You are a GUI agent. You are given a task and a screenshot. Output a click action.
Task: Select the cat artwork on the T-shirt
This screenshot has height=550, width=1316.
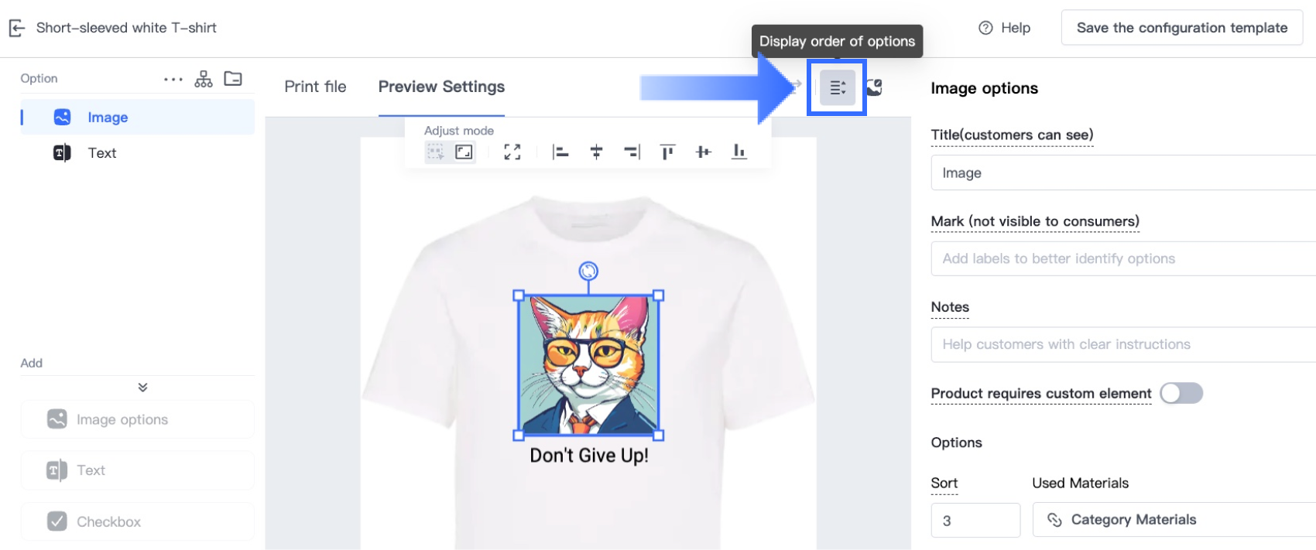coord(588,365)
